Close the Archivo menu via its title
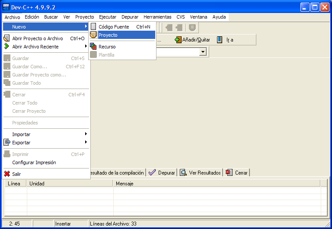The height and width of the screenshot is (229, 332). tap(12, 17)
